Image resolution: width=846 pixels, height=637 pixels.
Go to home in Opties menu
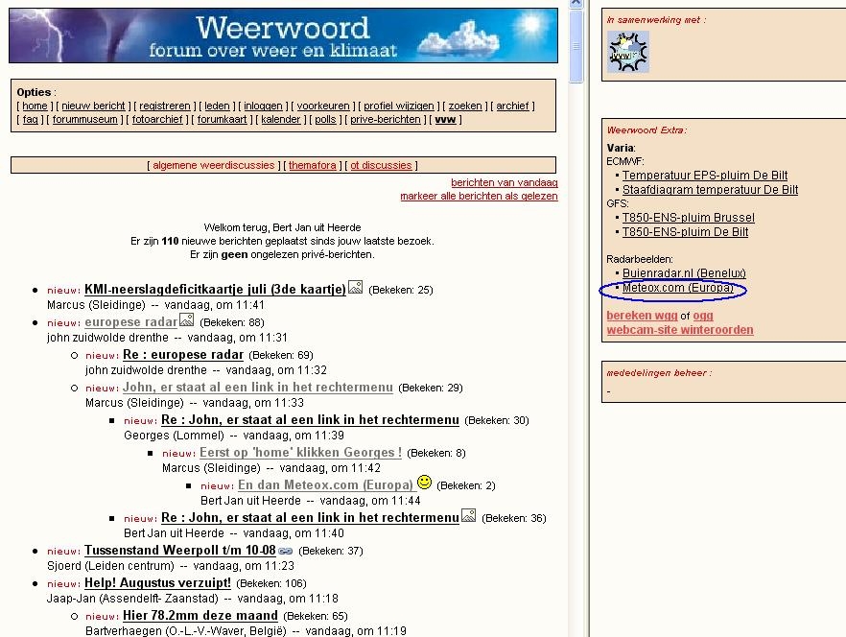pyautogui.click(x=35, y=106)
